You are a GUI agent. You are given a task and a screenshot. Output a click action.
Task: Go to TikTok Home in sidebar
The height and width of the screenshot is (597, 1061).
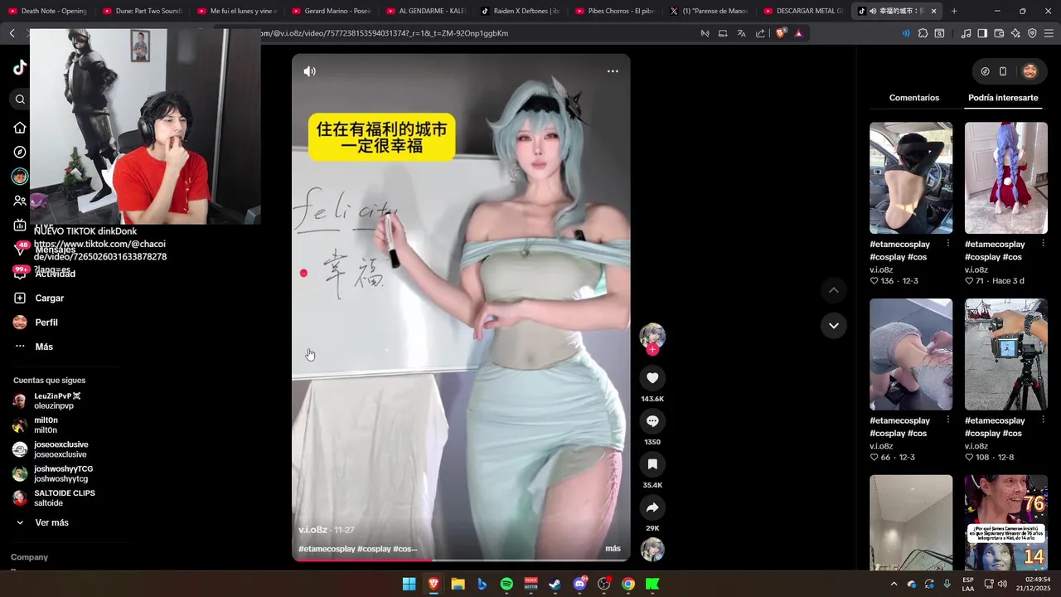point(20,128)
